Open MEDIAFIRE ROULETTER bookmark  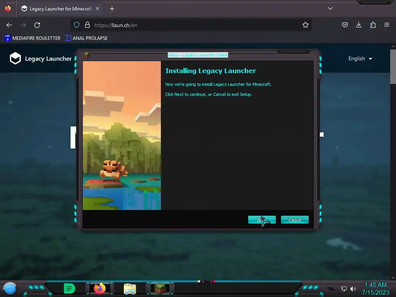[32, 38]
